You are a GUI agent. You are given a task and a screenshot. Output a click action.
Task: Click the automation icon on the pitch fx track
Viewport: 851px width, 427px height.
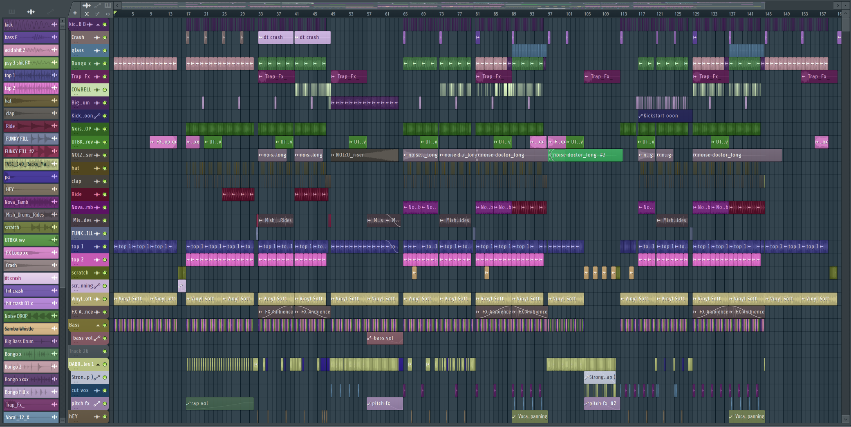pos(97,404)
